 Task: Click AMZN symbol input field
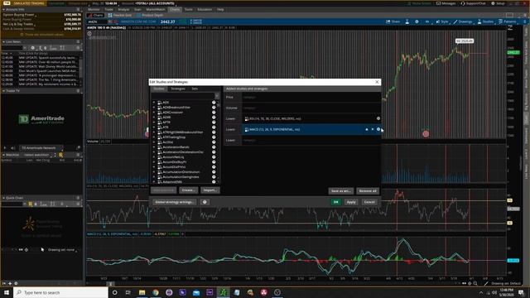(97, 22)
